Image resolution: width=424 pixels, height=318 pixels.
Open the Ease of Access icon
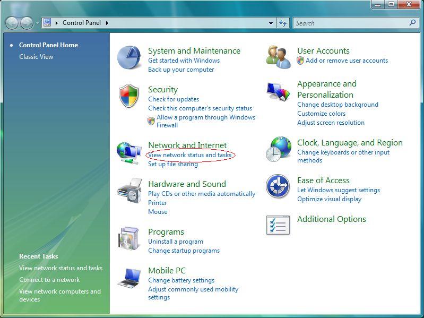[279, 186]
